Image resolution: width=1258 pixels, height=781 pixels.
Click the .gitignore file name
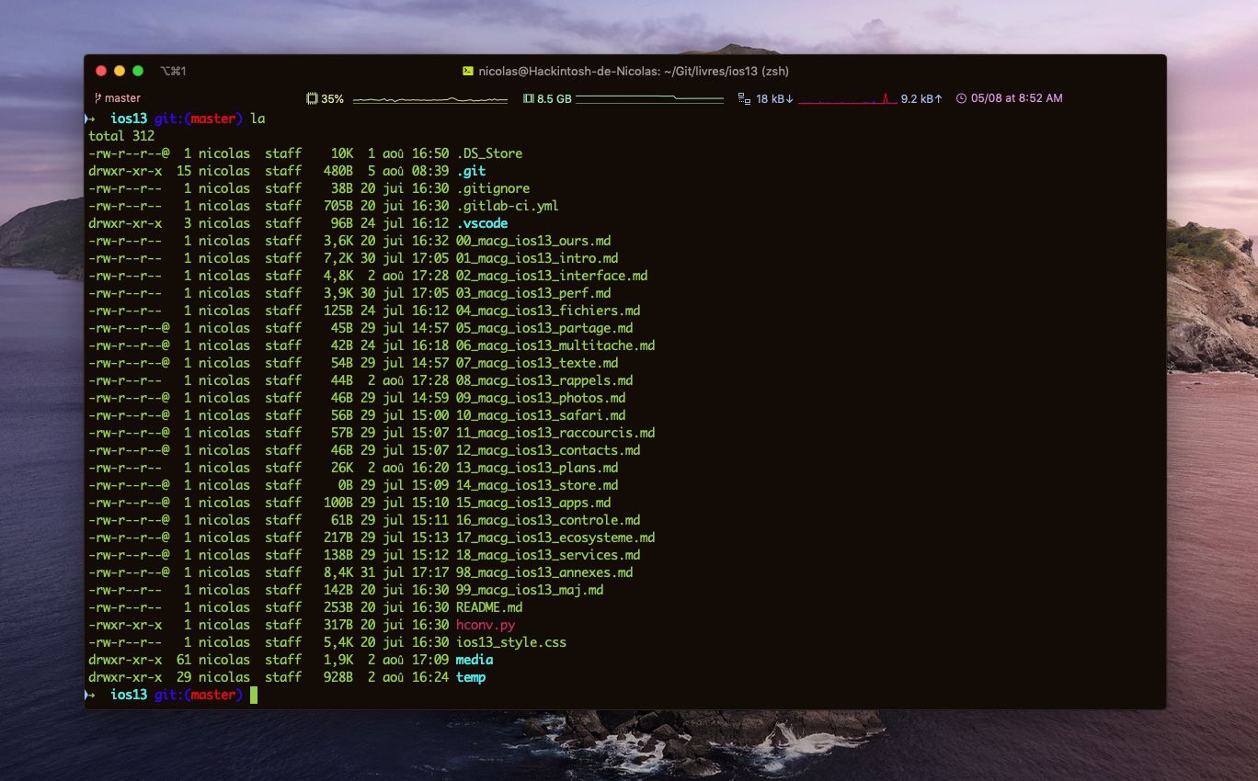(x=493, y=188)
